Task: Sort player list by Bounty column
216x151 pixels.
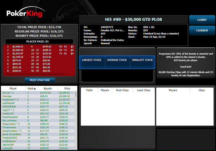Action: click(48, 88)
